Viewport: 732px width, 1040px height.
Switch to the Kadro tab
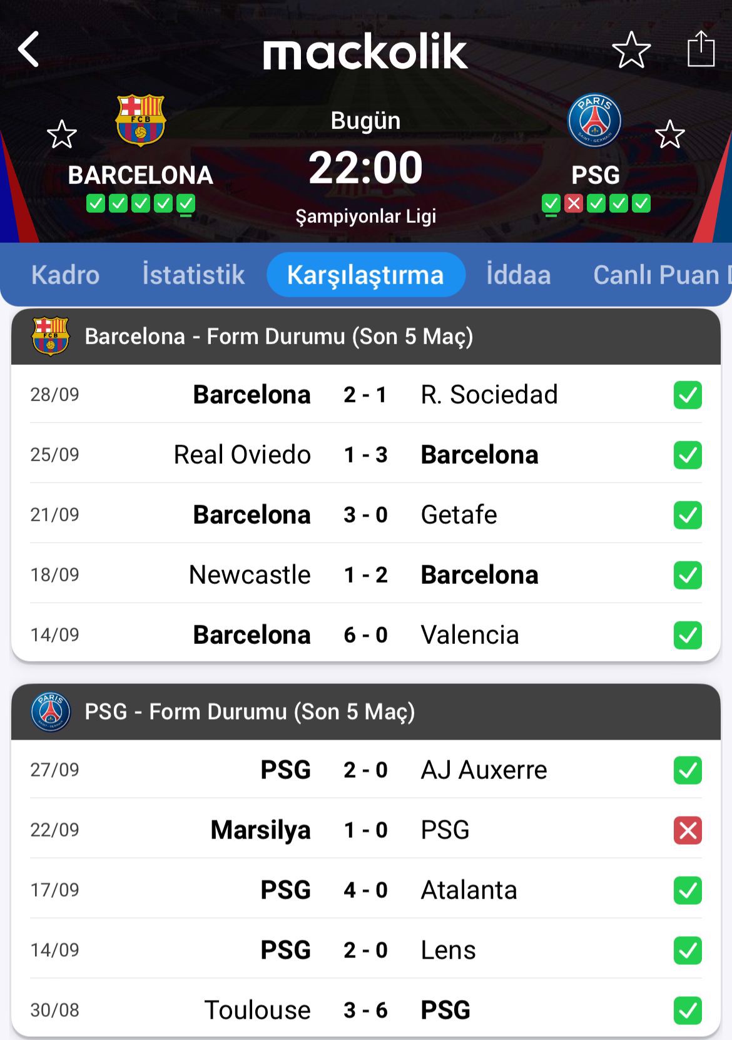click(65, 275)
